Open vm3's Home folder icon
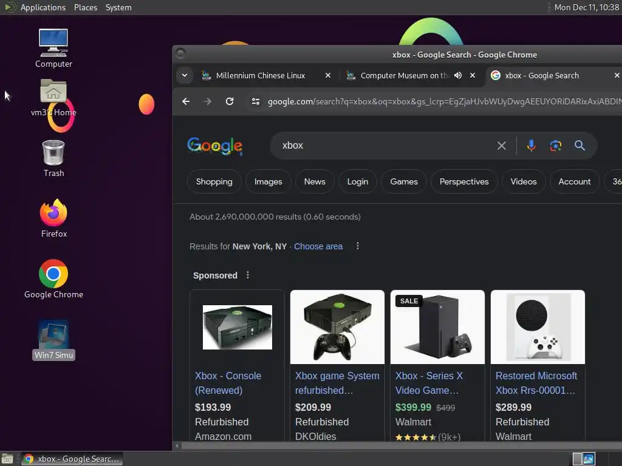This screenshot has height=466, width=622. (53, 98)
